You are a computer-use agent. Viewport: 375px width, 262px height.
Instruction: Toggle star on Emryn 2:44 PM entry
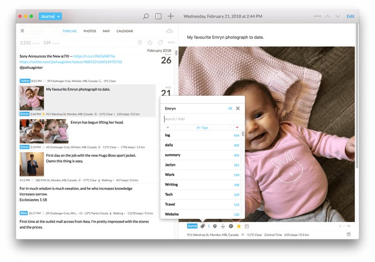43,114
